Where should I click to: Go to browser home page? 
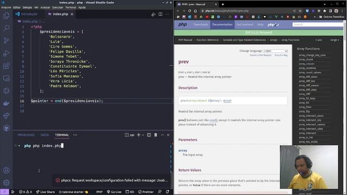195,11
